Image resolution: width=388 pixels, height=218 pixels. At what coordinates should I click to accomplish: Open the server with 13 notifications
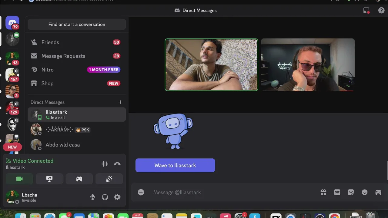pos(12,58)
